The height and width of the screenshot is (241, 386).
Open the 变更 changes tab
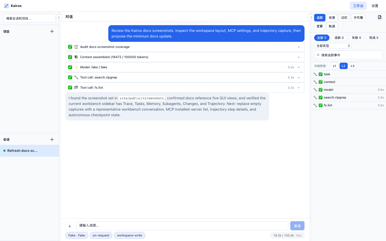[x=320, y=26]
